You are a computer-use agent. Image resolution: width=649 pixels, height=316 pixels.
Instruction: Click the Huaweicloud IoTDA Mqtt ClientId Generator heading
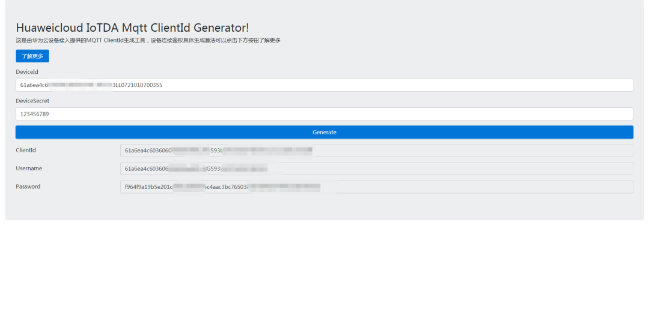pos(132,28)
